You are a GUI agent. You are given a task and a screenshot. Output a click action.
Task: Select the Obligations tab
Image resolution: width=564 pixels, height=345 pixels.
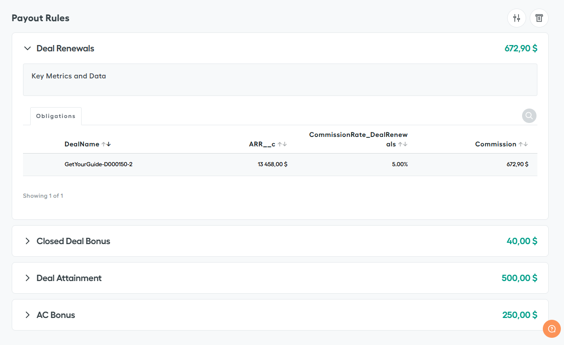pos(56,116)
